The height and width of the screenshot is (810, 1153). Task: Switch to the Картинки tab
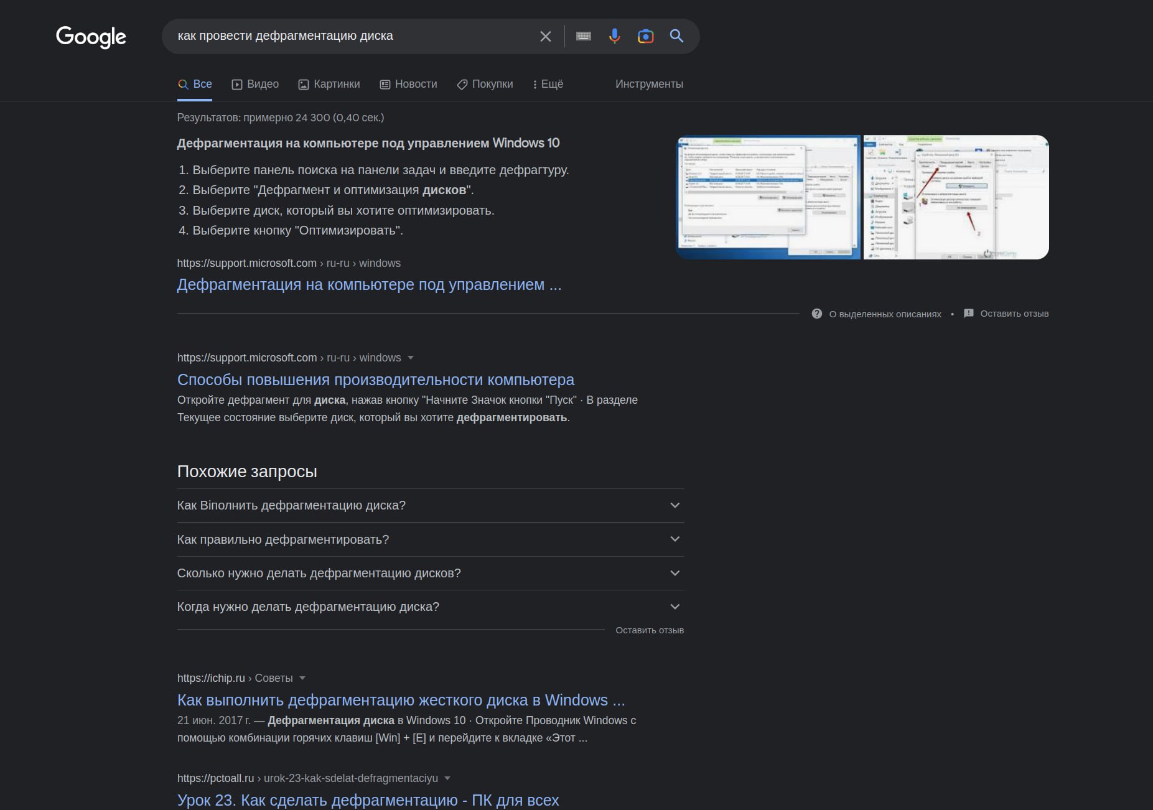[x=329, y=84]
